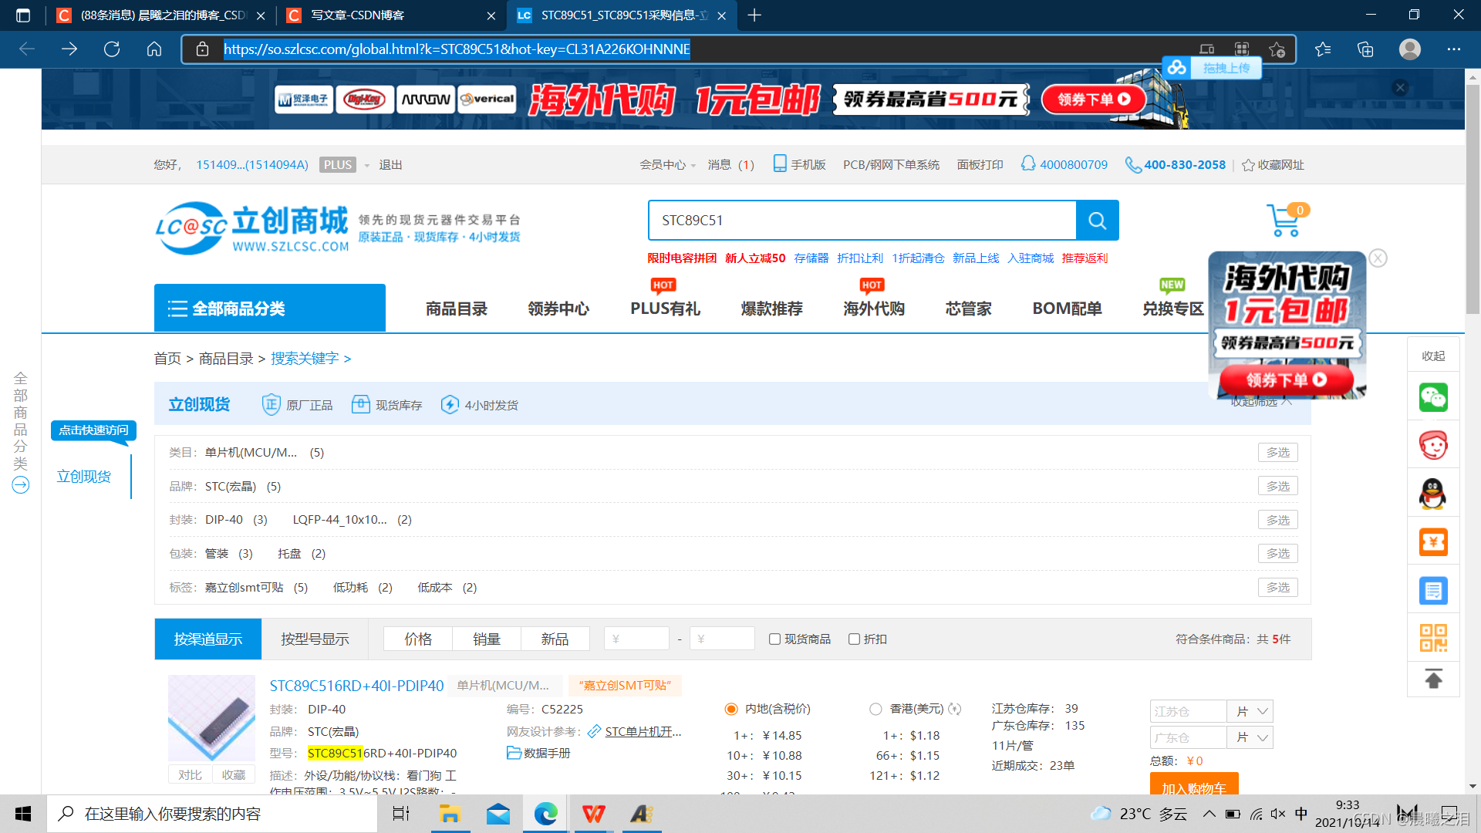Open the customer service avatar icon
Viewport: 1481px width, 833px height.
(1433, 445)
